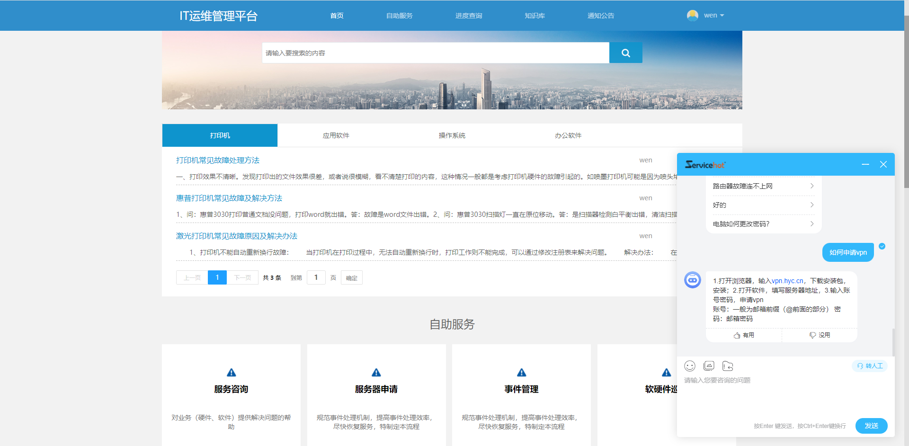Mark the VPN answer as 没用 (thumbs down)
The image size is (909, 446).
tap(820, 335)
